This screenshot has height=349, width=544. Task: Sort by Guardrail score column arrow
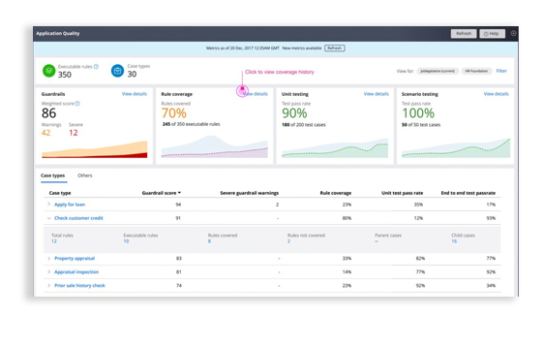[179, 193]
